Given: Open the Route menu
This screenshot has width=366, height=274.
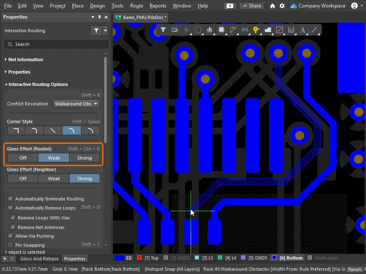Looking at the screenshot, I should (136, 6).
